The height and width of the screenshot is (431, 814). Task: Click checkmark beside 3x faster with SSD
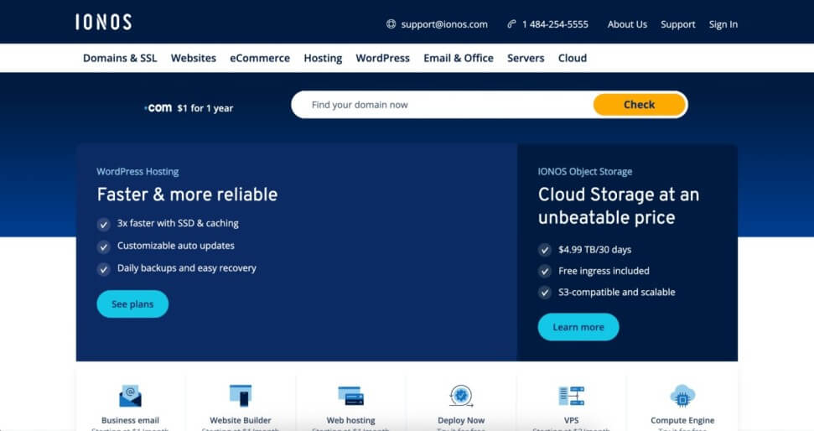[103, 225]
